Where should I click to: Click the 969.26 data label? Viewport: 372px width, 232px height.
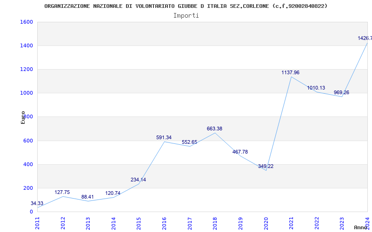click(341, 93)
